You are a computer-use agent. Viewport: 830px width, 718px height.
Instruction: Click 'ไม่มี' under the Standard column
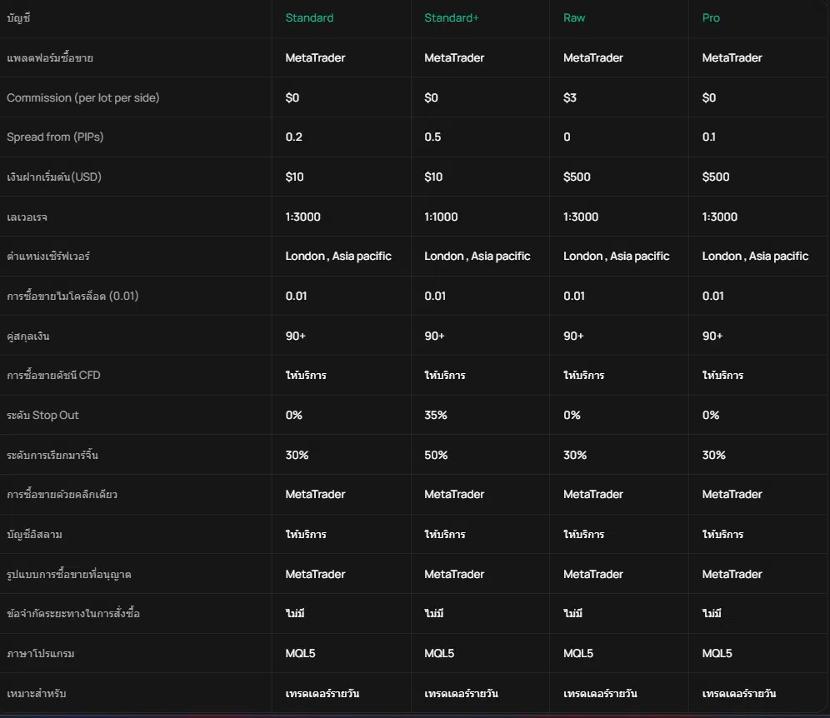coord(295,613)
